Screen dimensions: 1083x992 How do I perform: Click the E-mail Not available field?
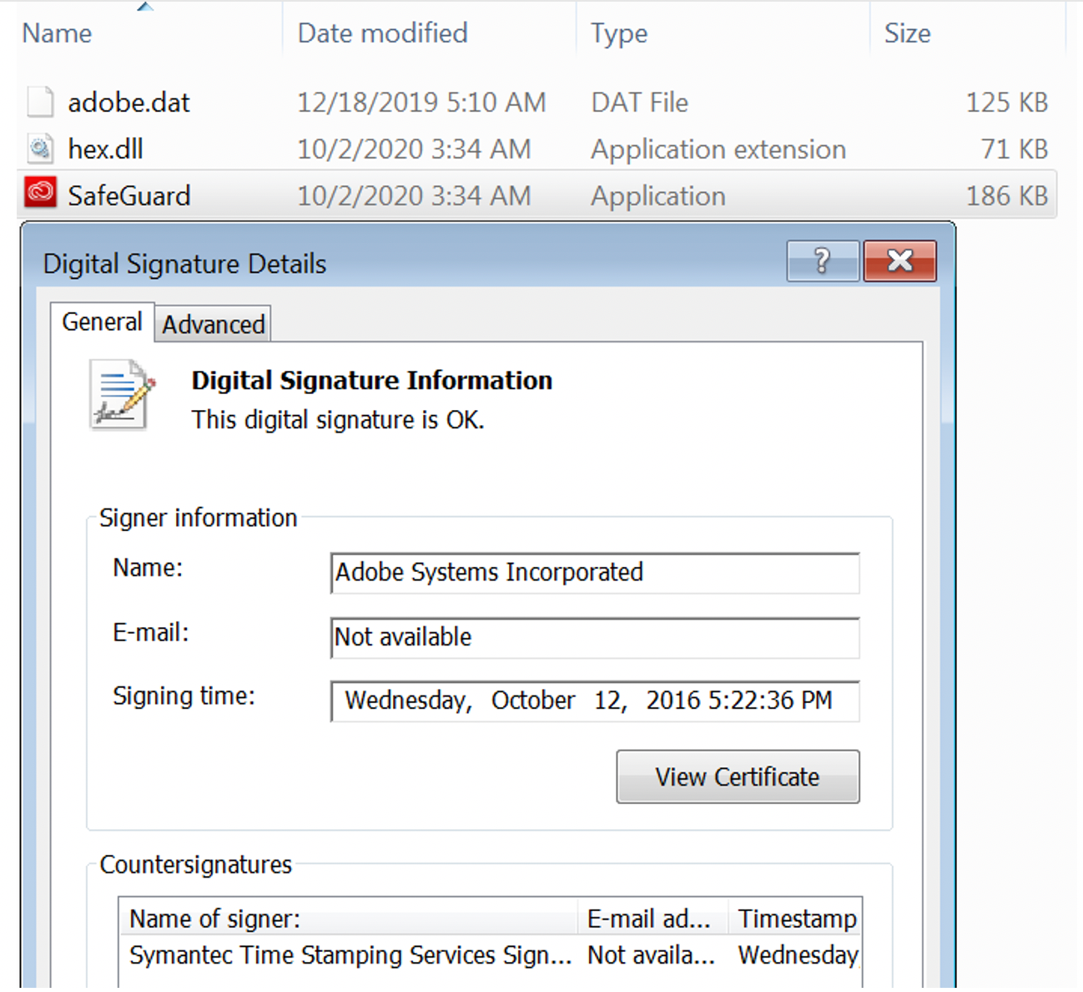(594, 637)
